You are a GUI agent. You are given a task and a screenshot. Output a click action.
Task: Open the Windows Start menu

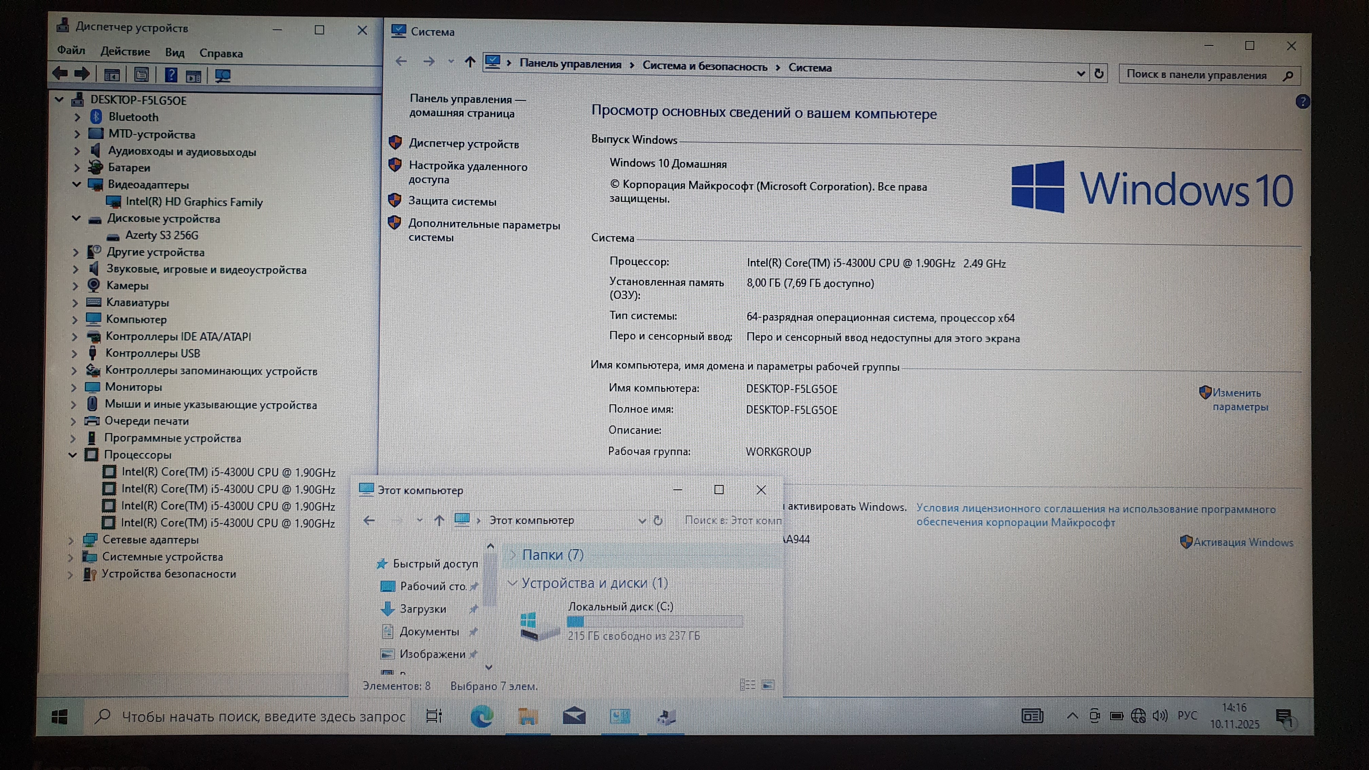coord(59,717)
